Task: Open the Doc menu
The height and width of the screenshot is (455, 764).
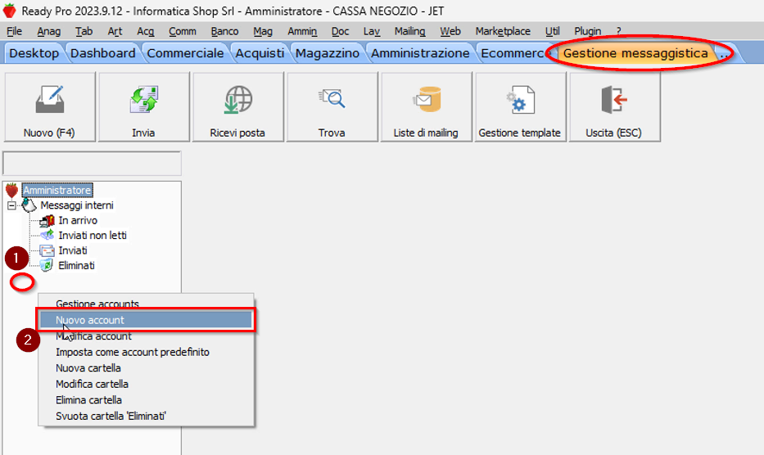Action: [x=340, y=31]
